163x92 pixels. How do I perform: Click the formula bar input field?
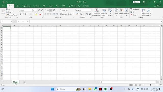[95, 21]
